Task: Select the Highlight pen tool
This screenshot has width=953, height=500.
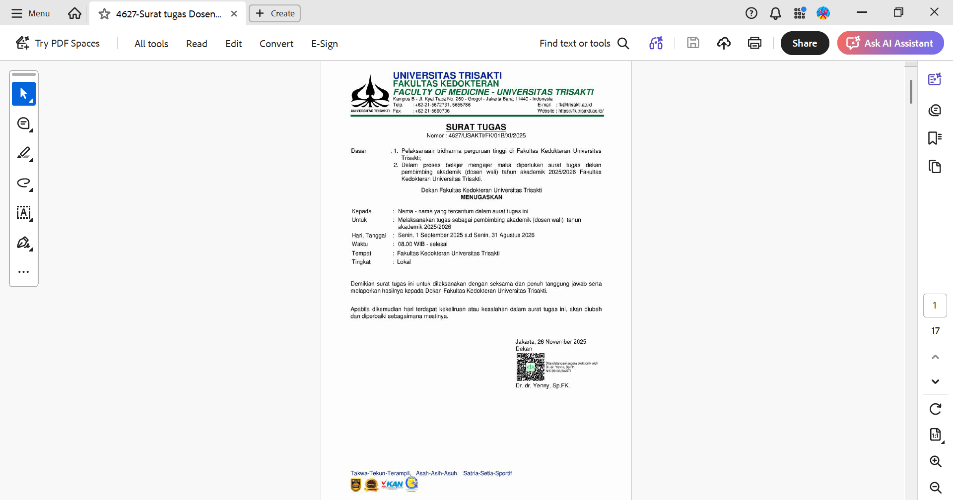Action: pyautogui.click(x=24, y=153)
